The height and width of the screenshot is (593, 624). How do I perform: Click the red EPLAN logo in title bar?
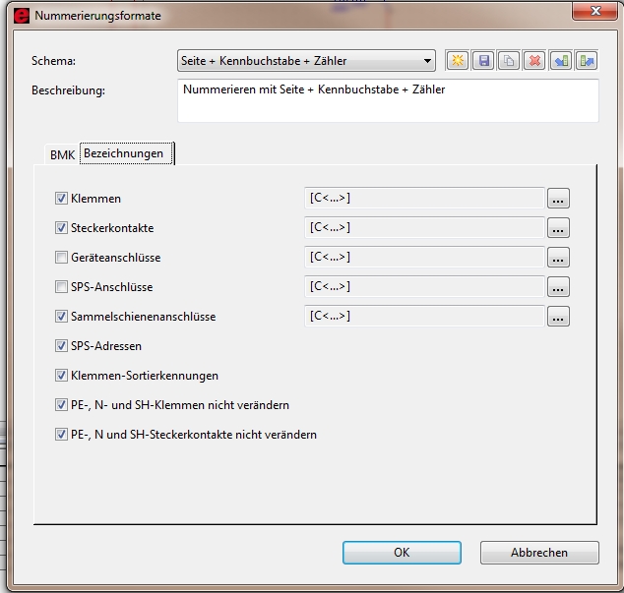(21, 16)
